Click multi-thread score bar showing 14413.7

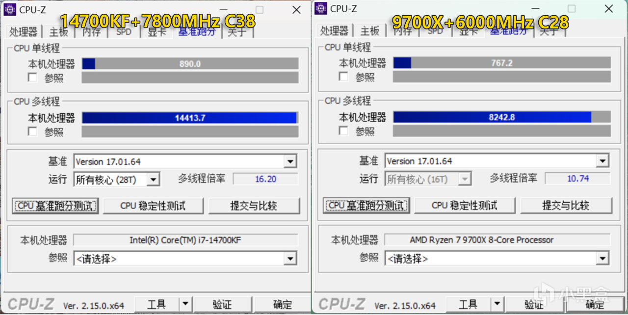[x=190, y=118]
